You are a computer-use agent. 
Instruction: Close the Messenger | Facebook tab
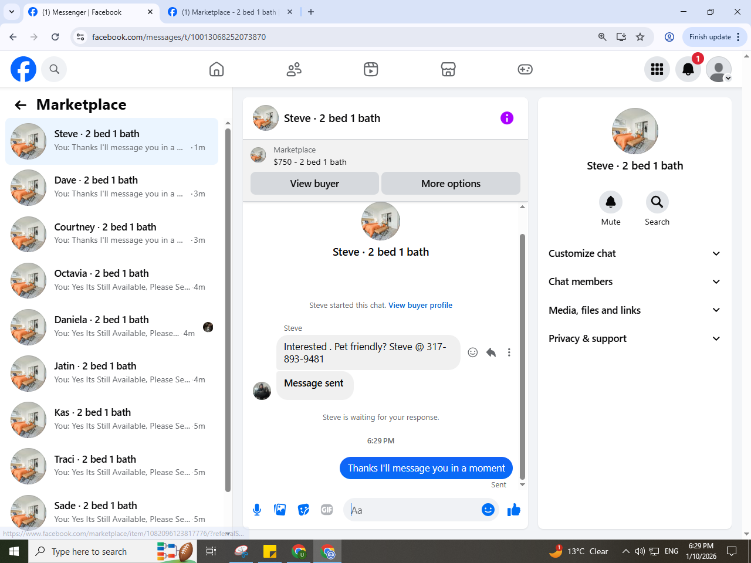(150, 12)
